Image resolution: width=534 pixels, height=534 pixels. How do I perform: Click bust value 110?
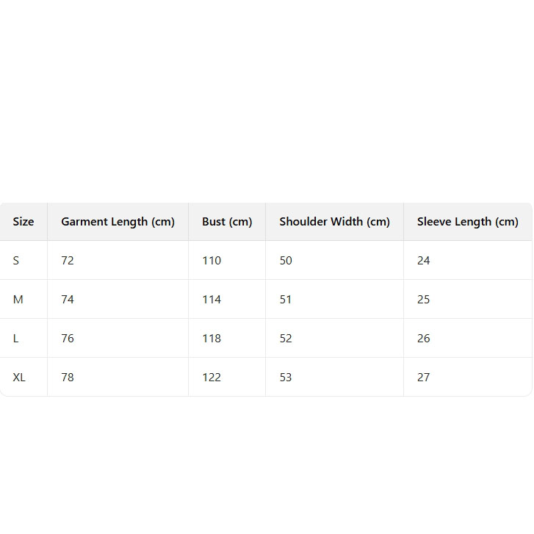pos(212,261)
